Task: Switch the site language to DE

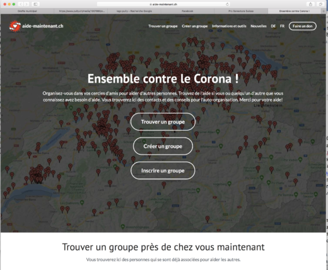Action: 273,26
